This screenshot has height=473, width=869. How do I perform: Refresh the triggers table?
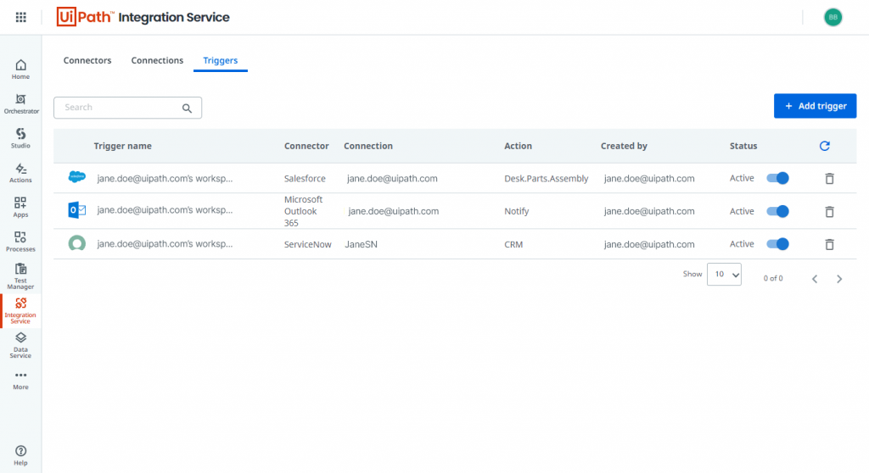[x=825, y=146]
